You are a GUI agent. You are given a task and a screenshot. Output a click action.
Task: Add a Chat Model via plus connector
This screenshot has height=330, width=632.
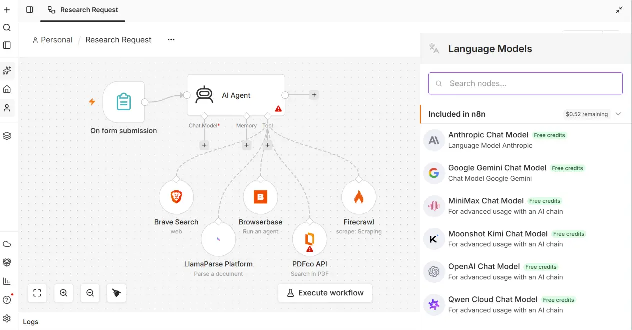coord(204,145)
